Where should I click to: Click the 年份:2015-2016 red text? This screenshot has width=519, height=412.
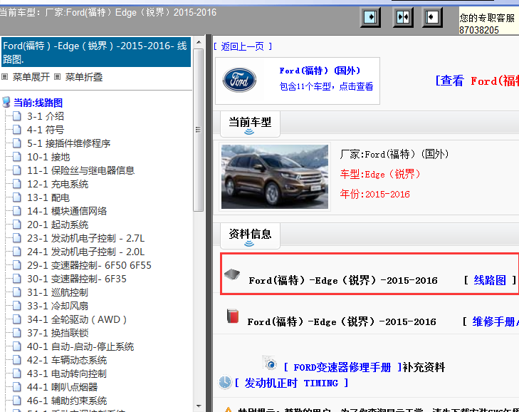[374, 194]
